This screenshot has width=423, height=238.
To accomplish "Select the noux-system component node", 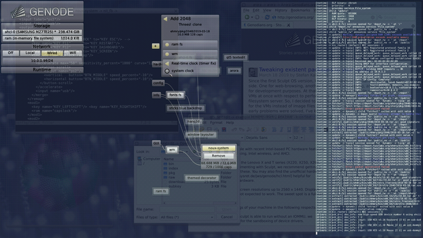I will pos(219,148).
